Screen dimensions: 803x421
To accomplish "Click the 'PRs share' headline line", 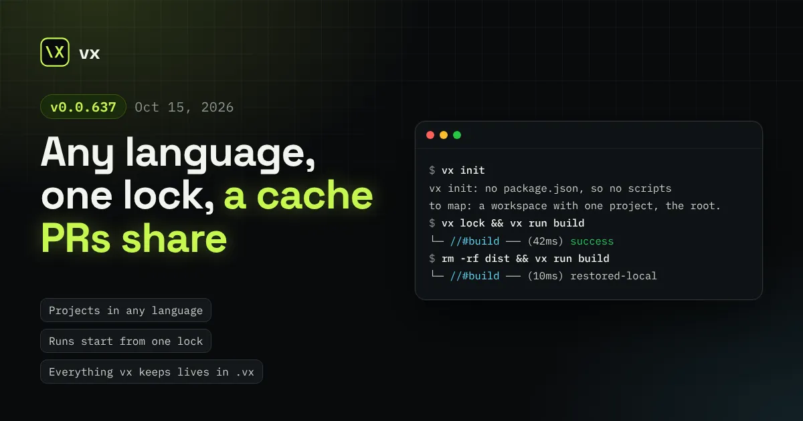I will [134, 239].
